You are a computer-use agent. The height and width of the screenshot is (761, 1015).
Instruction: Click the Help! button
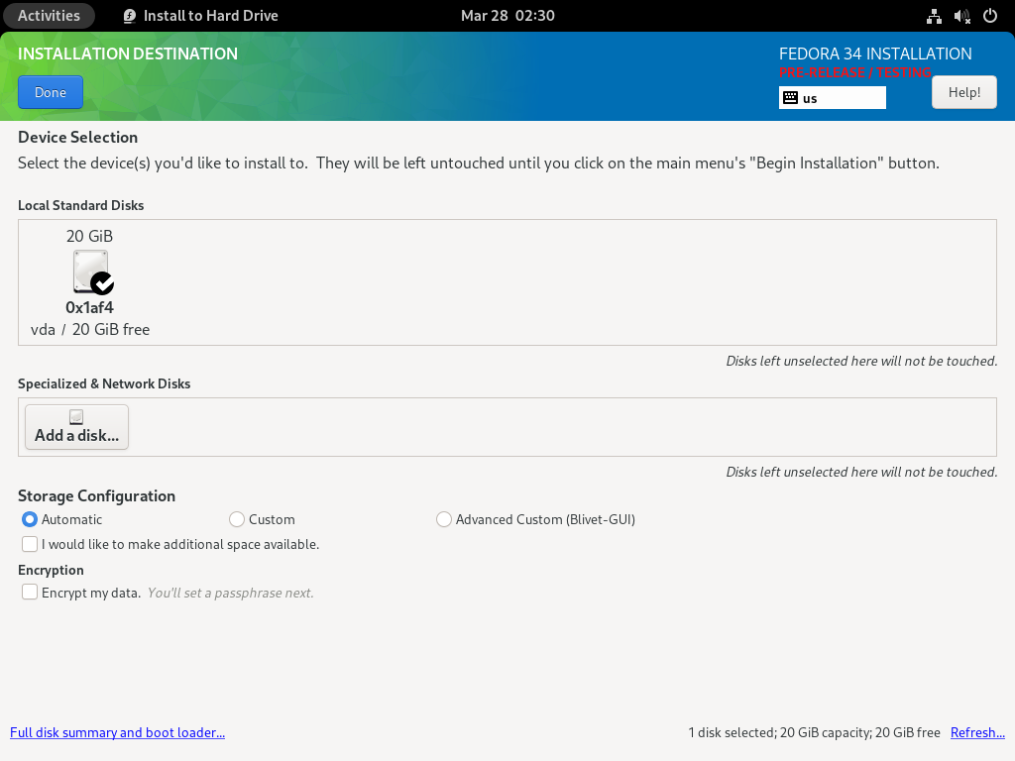(x=963, y=92)
